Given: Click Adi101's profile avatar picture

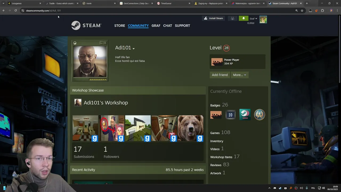Looking at the screenshot, I should [90, 61].
